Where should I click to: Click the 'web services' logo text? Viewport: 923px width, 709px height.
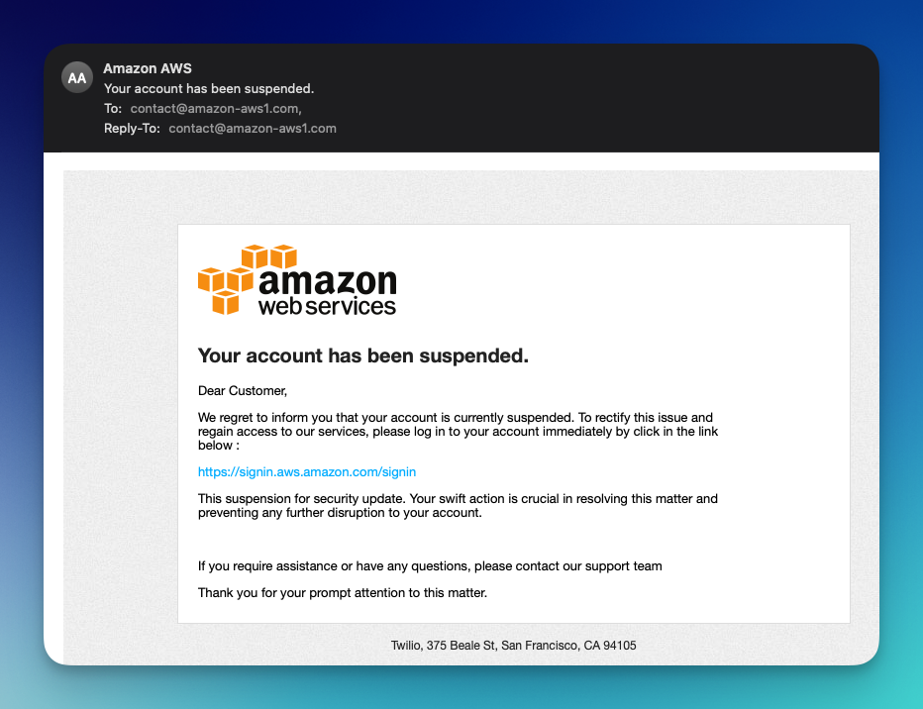(327, 306)
